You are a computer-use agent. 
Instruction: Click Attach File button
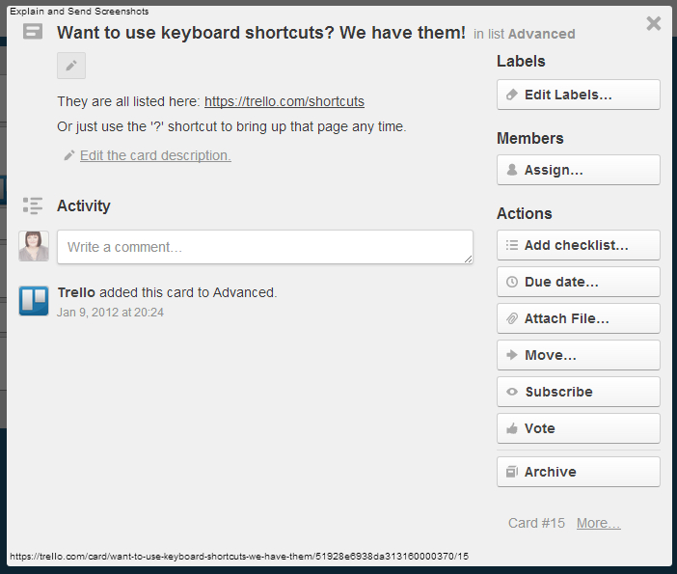[x=578, y=318]
